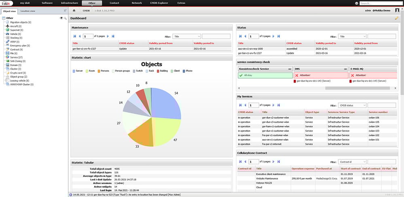Open the My Services CMDB status filter dropdown
The height and width of the screenshot is (197, 404).
coord(352,105)
